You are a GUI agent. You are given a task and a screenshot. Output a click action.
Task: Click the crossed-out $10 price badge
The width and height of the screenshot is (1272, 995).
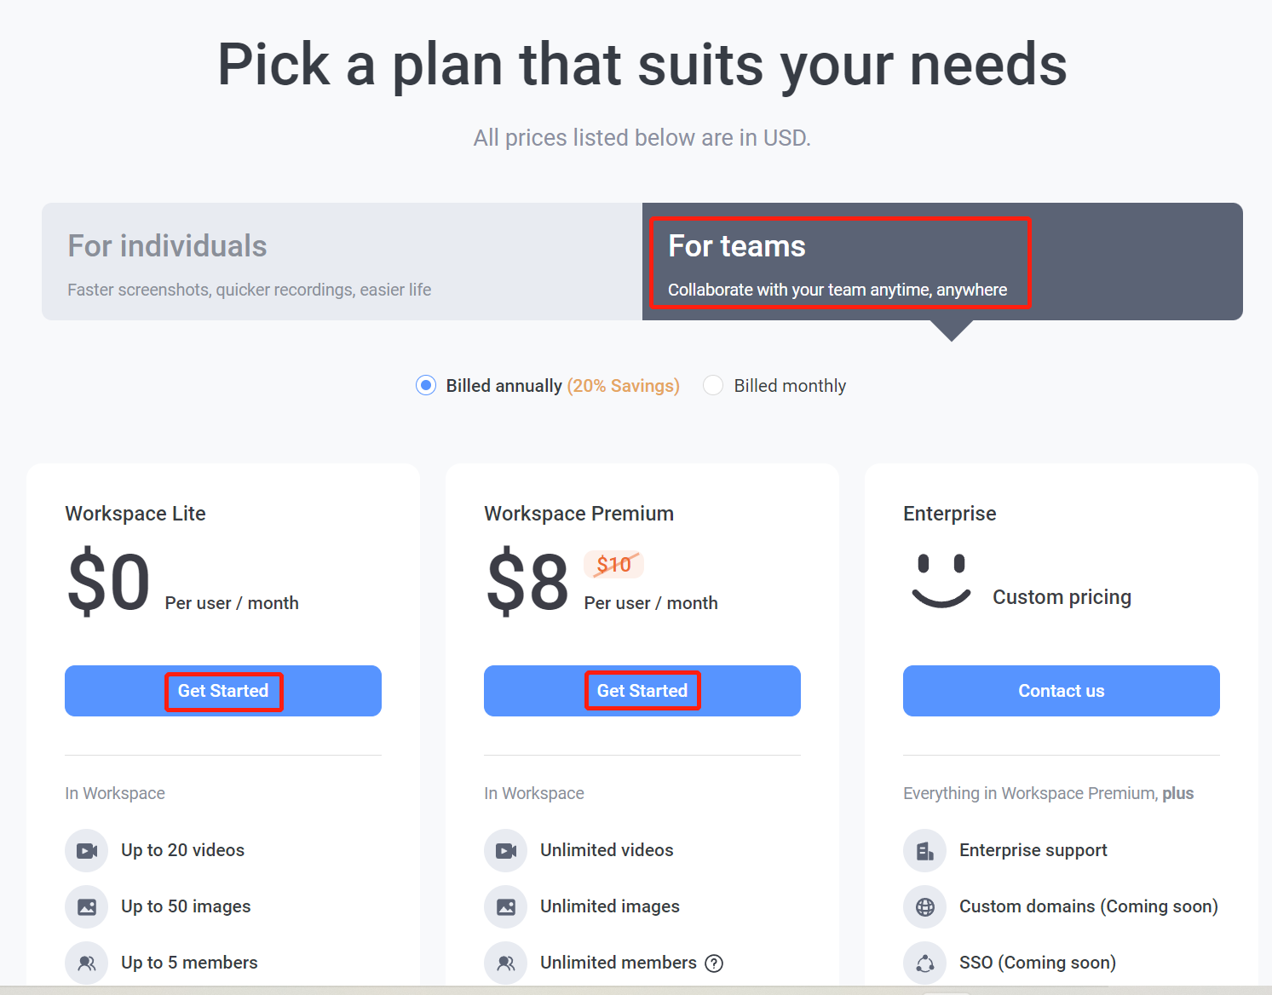[613, 565]
